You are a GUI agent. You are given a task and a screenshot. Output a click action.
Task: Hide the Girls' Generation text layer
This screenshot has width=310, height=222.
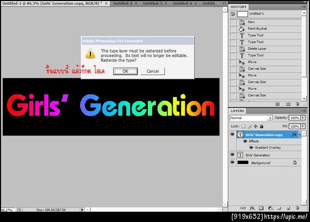click(x=233, y=155)
